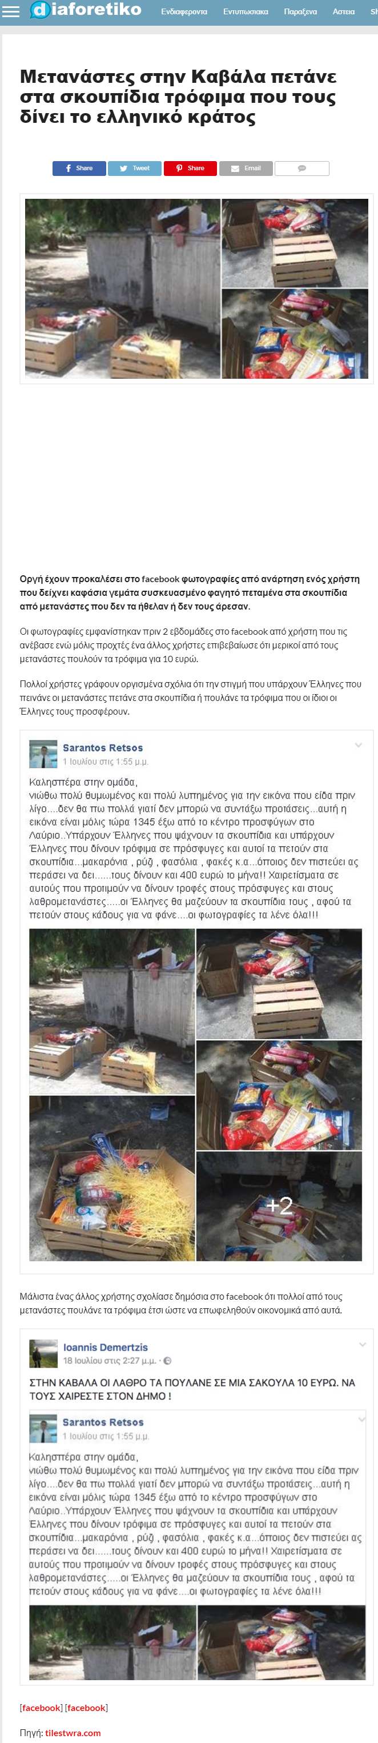Viewport: 378px width, 1743px height.
Task: Open the main dumpster photo at article top
Action: [x=122, y=289]
